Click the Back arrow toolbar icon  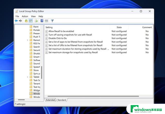pyautogui.click(x=16, y=21)
